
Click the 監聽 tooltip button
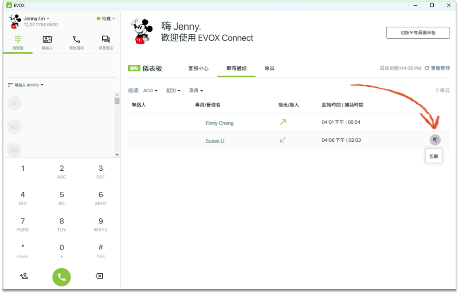(x=434, y=156)
